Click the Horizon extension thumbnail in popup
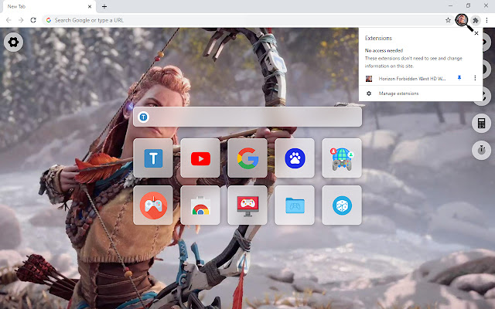The height and width of the screenshot is (309, 495). 369,79
